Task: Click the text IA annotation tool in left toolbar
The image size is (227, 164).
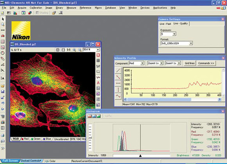Action: tap(3, 78)
